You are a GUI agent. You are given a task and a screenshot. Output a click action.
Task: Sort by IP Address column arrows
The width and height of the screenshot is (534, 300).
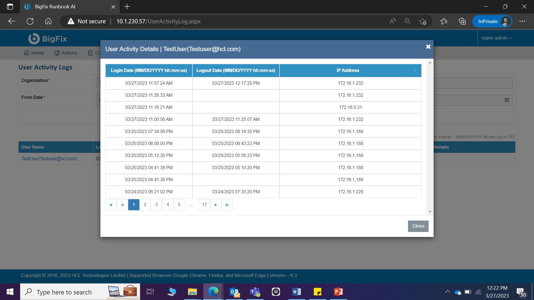click(x=415, y=71)
